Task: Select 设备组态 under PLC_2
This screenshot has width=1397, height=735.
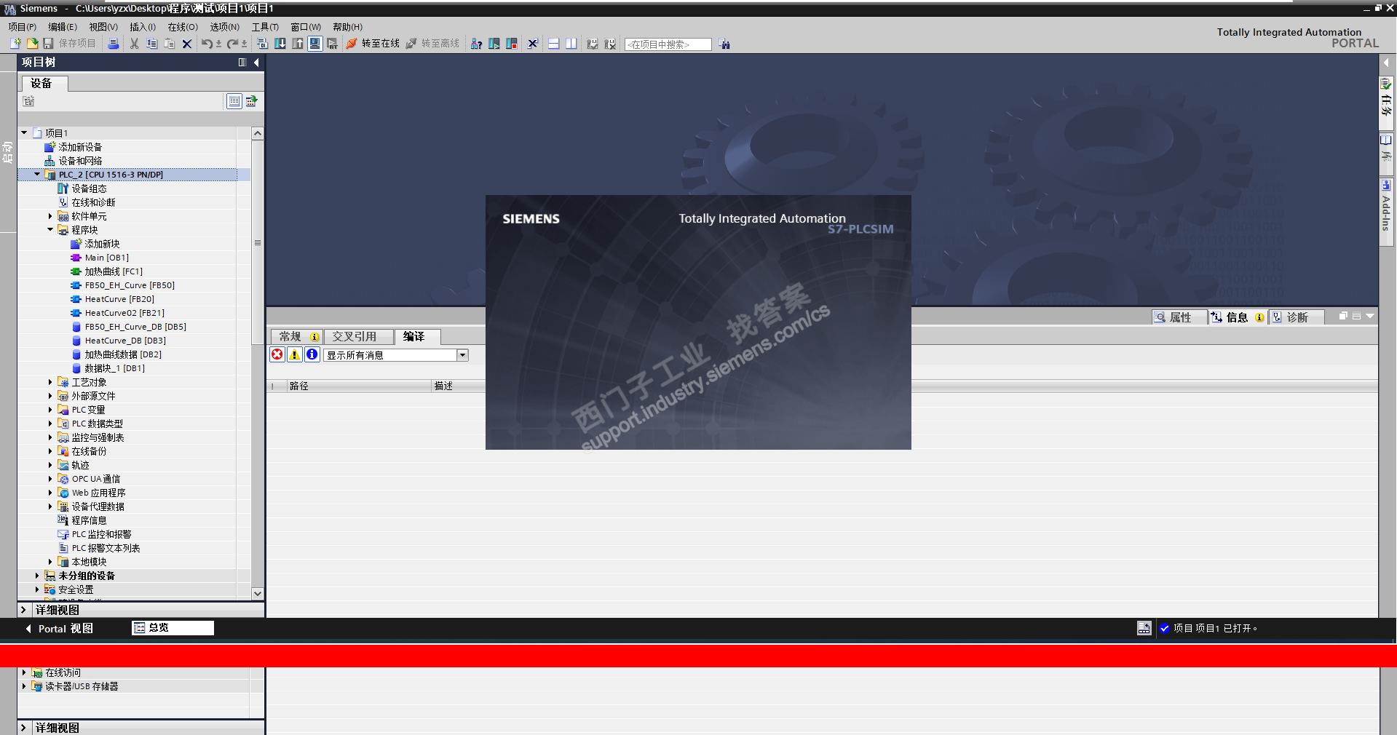Action: 89,188
